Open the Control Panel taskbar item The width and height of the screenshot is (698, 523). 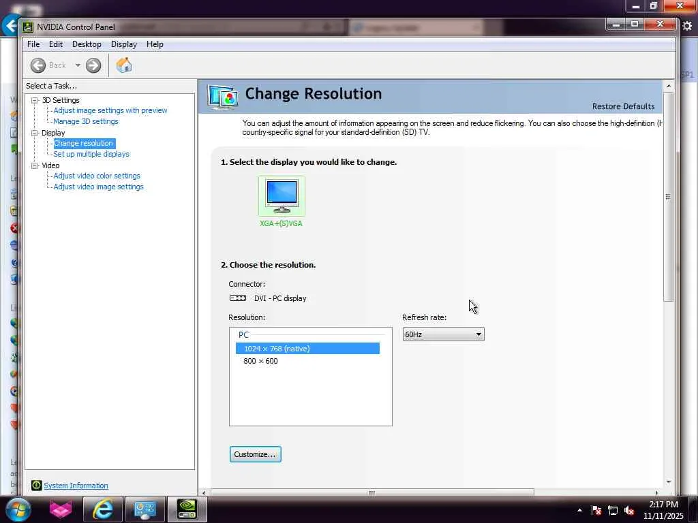coord(145,509)
